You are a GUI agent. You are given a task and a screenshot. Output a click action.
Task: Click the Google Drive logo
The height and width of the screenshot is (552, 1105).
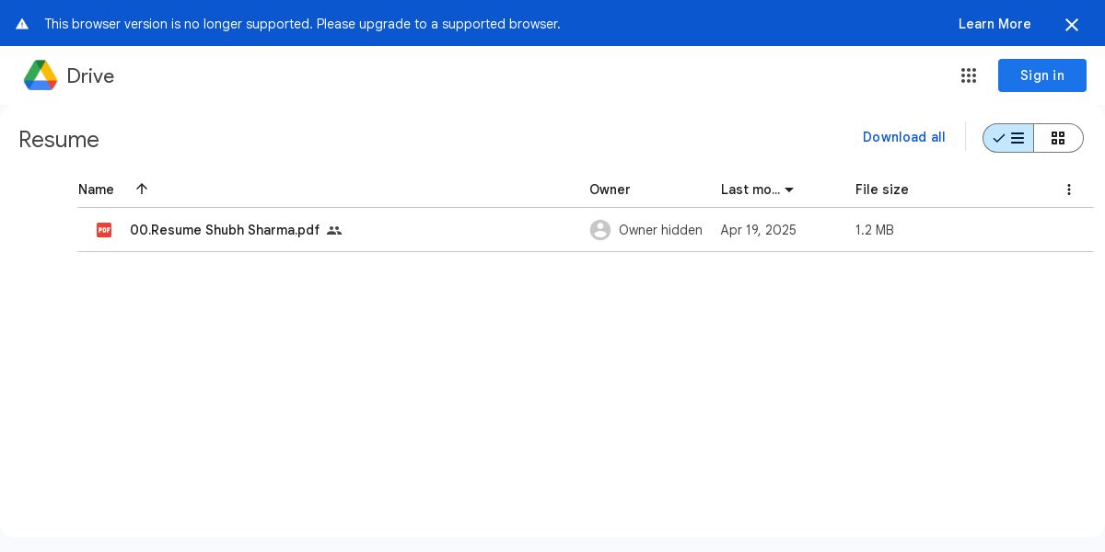point(41,75)
